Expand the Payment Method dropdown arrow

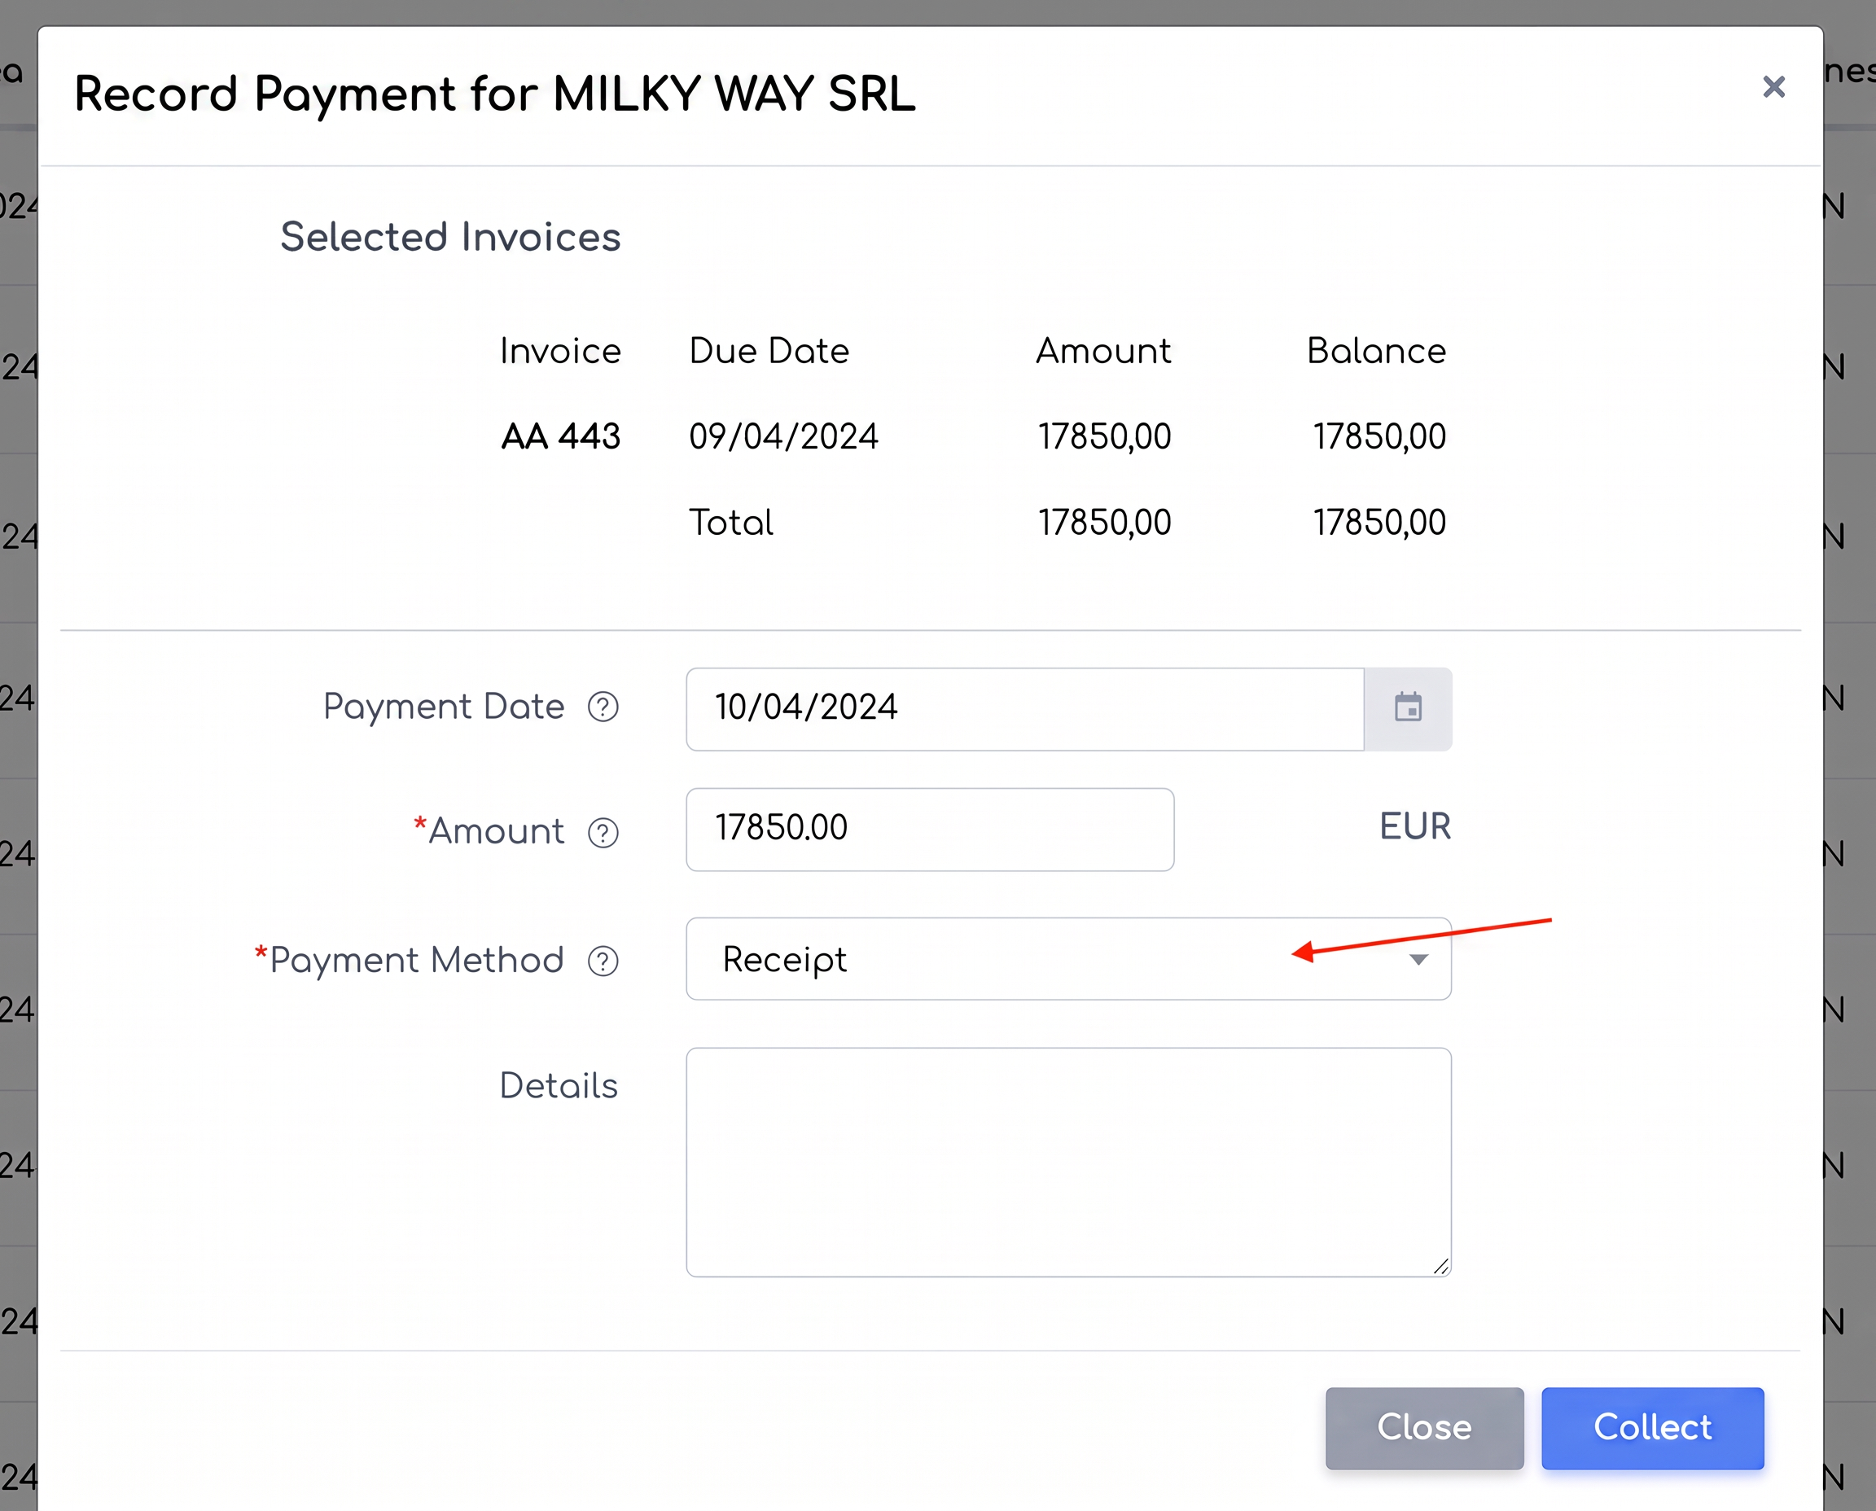pyautogui.click(x=1418, y=959)
